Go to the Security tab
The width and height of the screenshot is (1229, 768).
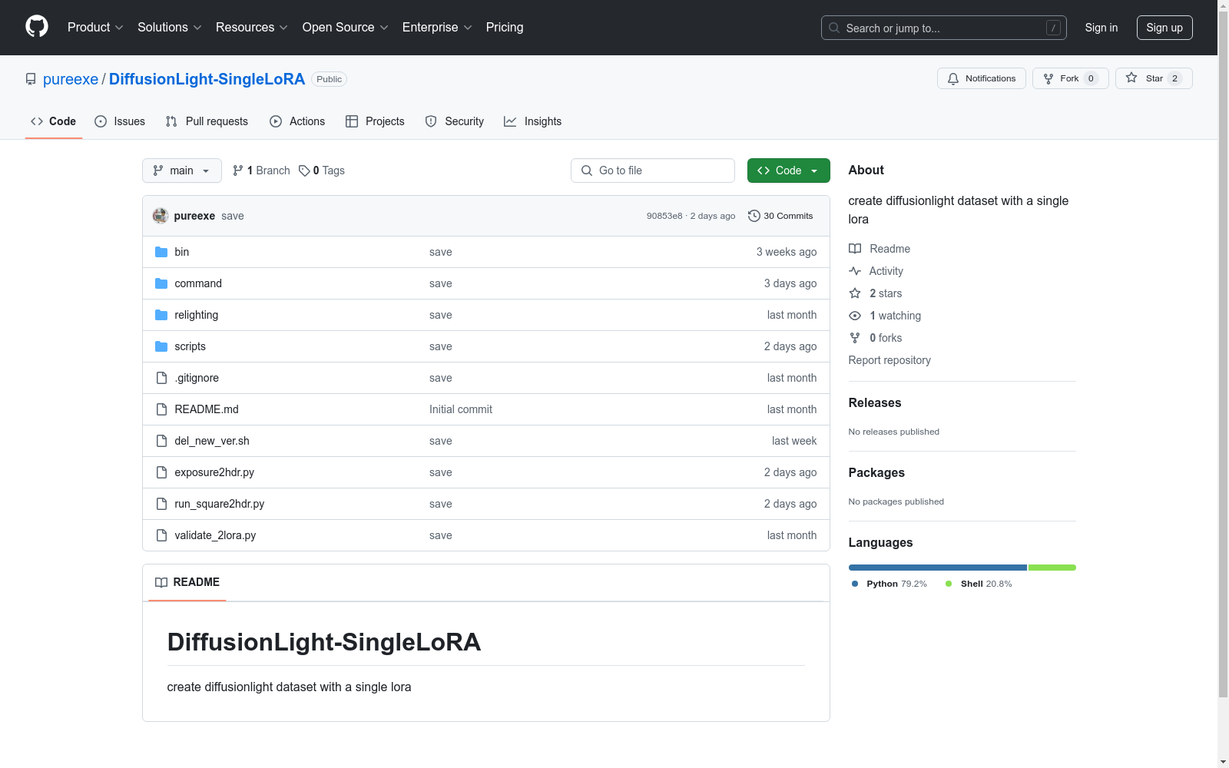click(455, 121)
